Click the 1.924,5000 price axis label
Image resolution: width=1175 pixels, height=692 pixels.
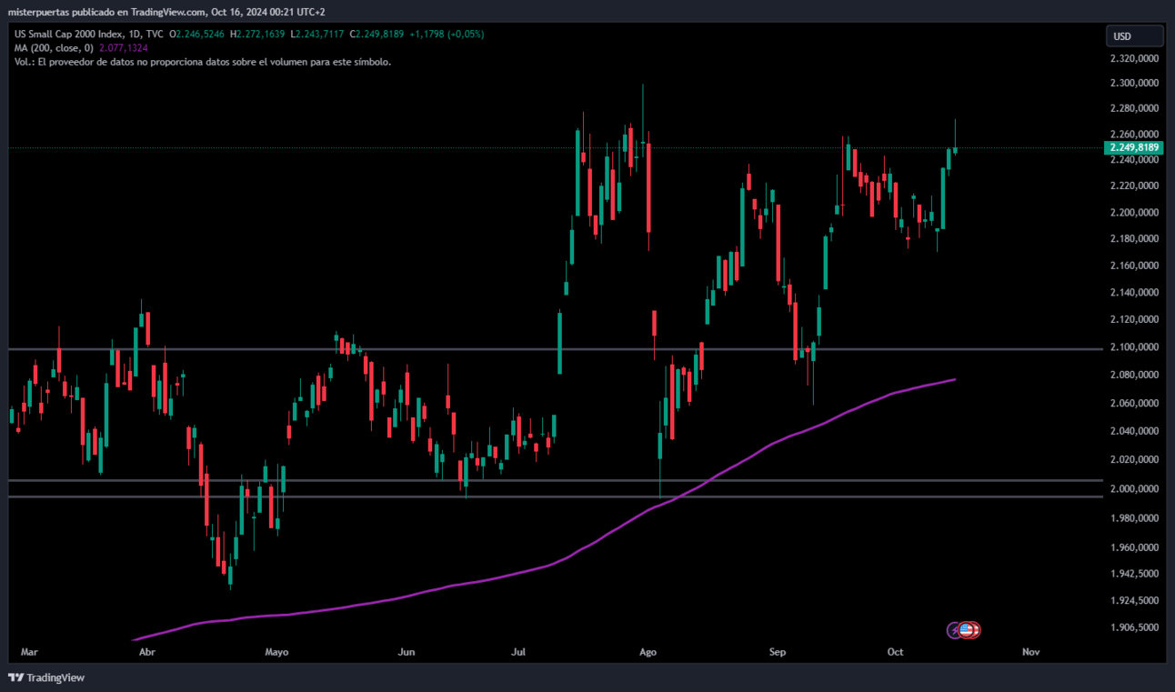click(1134, 601)
